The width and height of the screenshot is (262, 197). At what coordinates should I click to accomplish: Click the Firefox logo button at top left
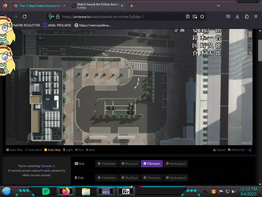point(5,6)
